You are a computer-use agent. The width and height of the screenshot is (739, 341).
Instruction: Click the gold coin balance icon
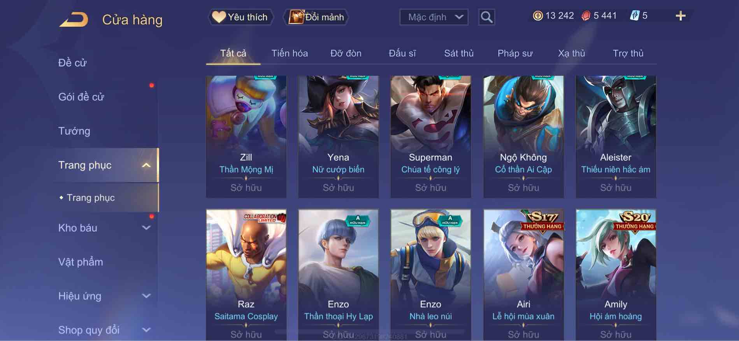(538, 16)
